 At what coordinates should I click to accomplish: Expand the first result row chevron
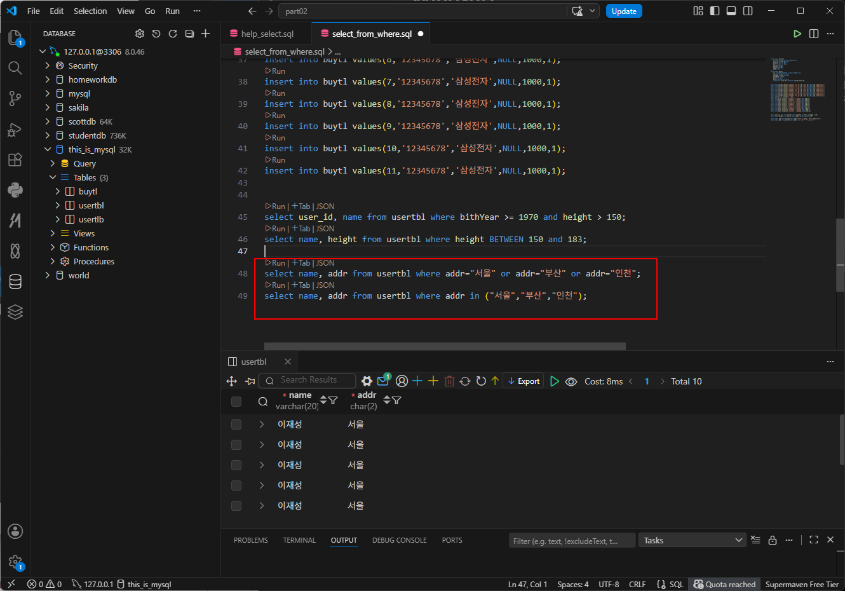coord(262,425)
